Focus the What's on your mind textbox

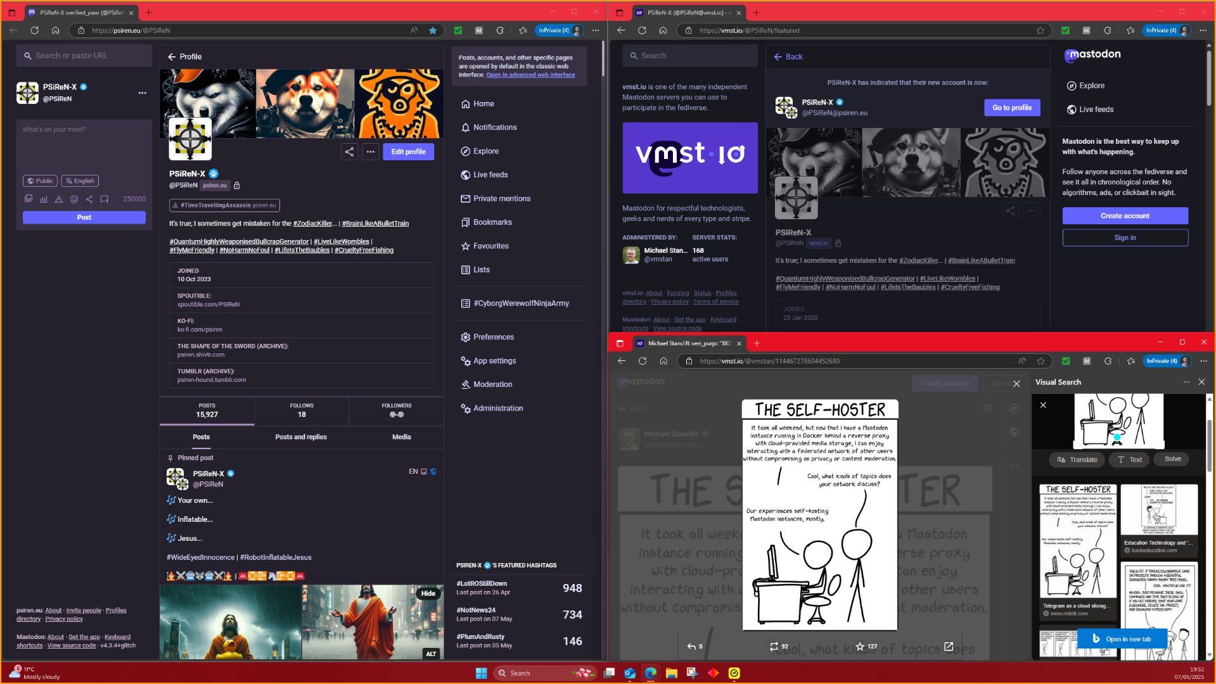coord(84,147)
